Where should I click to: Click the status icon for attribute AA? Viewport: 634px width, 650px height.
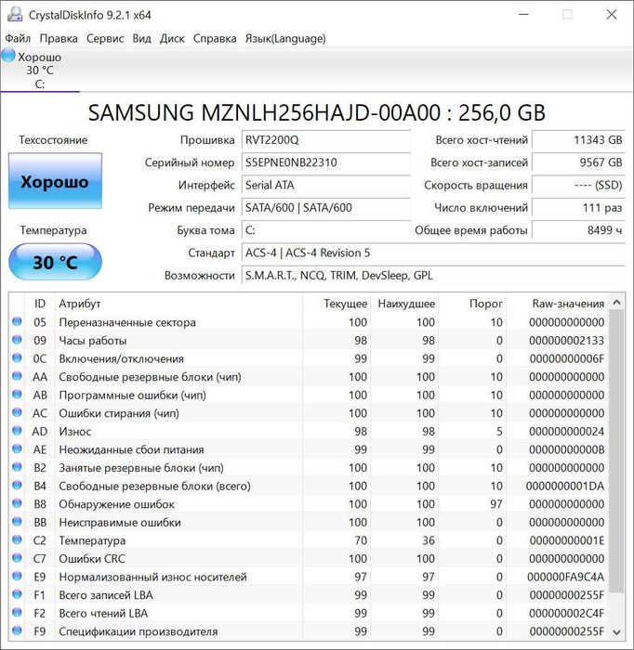[x=17, y=376]
